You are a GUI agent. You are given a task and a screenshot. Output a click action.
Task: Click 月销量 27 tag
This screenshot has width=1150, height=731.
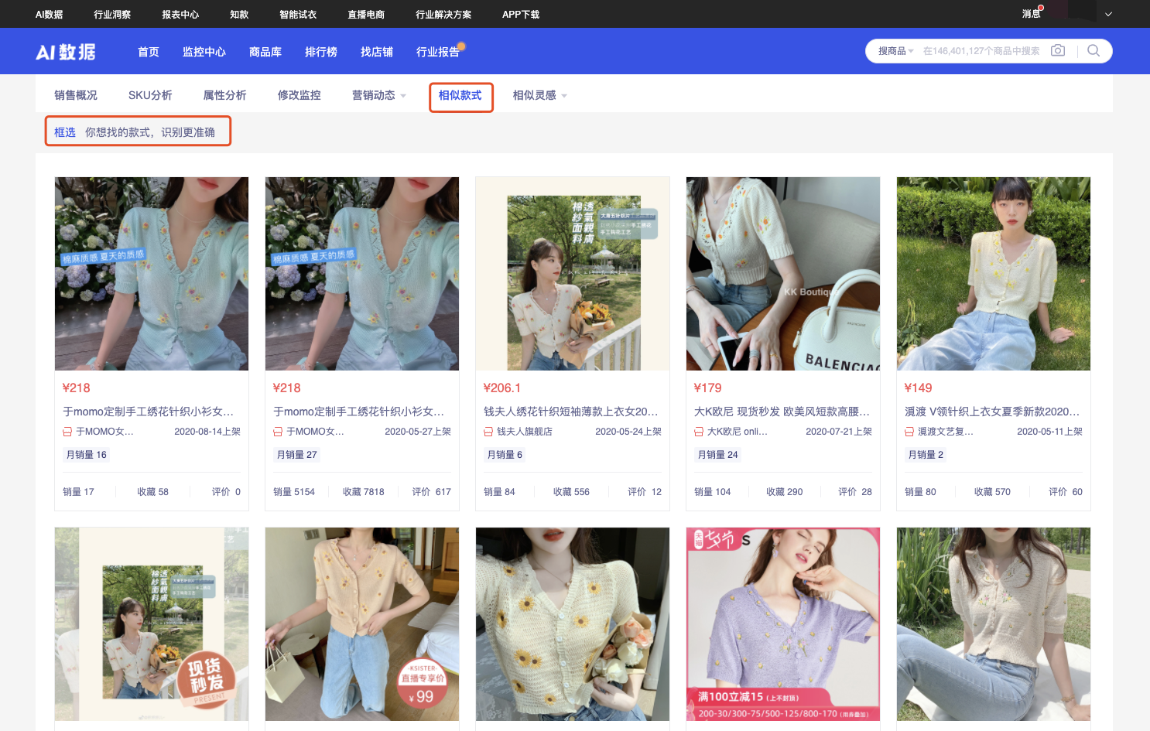click(x=297, y=455)
